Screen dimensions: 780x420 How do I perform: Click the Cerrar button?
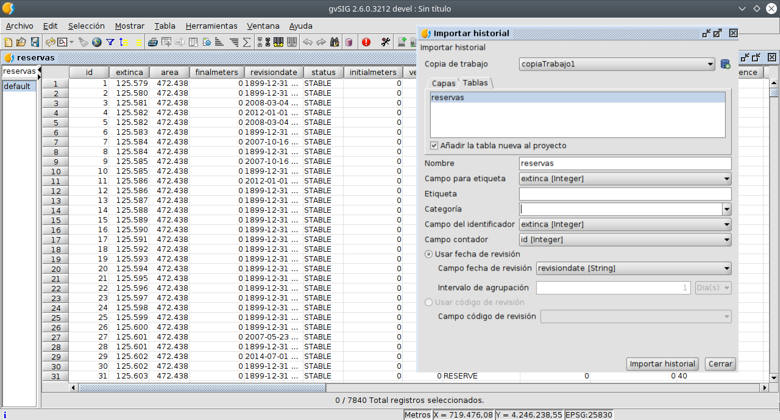pyautogui.click(x=720, y=364)
